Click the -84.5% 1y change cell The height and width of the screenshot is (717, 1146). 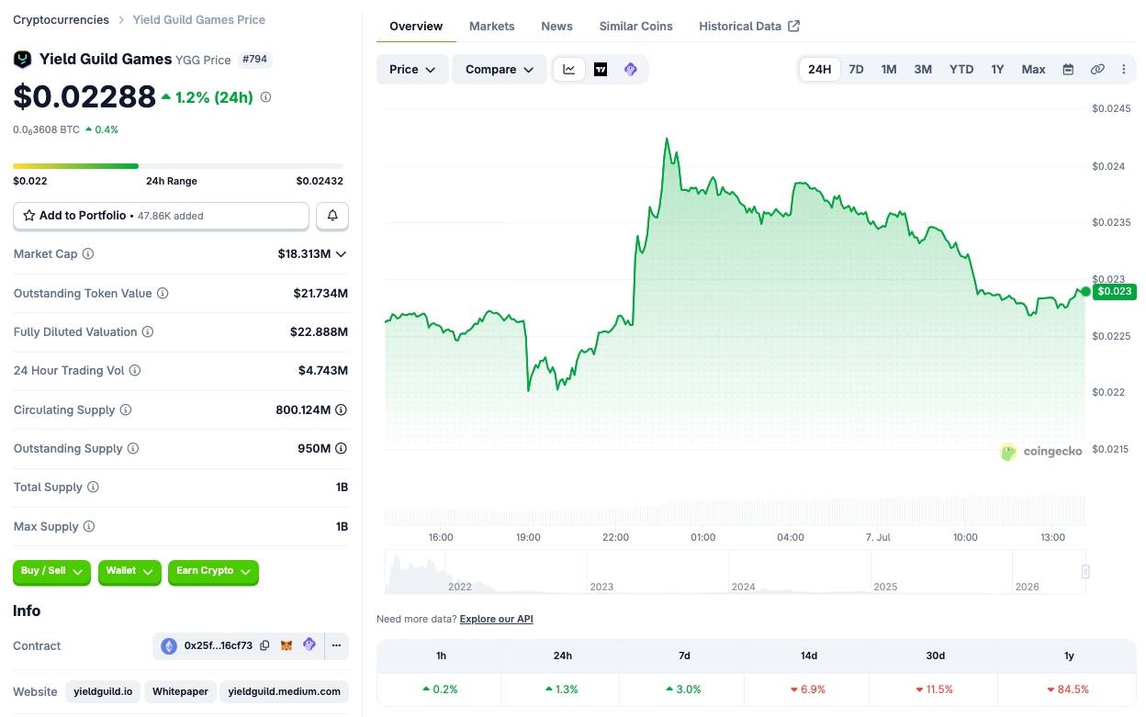point(1068,689)
